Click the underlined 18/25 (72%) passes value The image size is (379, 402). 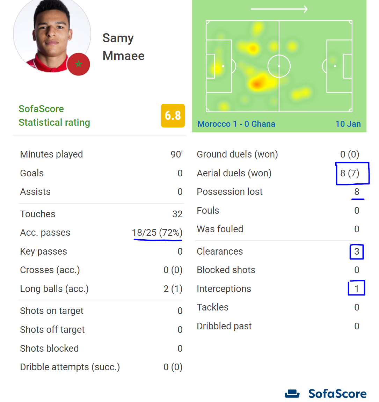click(157, 233)
